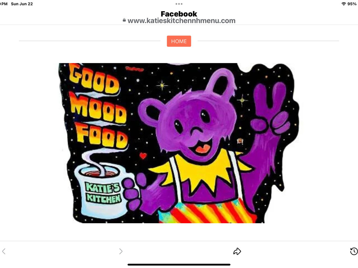358x268 pixels.
Task: Tap the Wi-Fi status icon
Action: pyautogui.click(x=343, y=4)
